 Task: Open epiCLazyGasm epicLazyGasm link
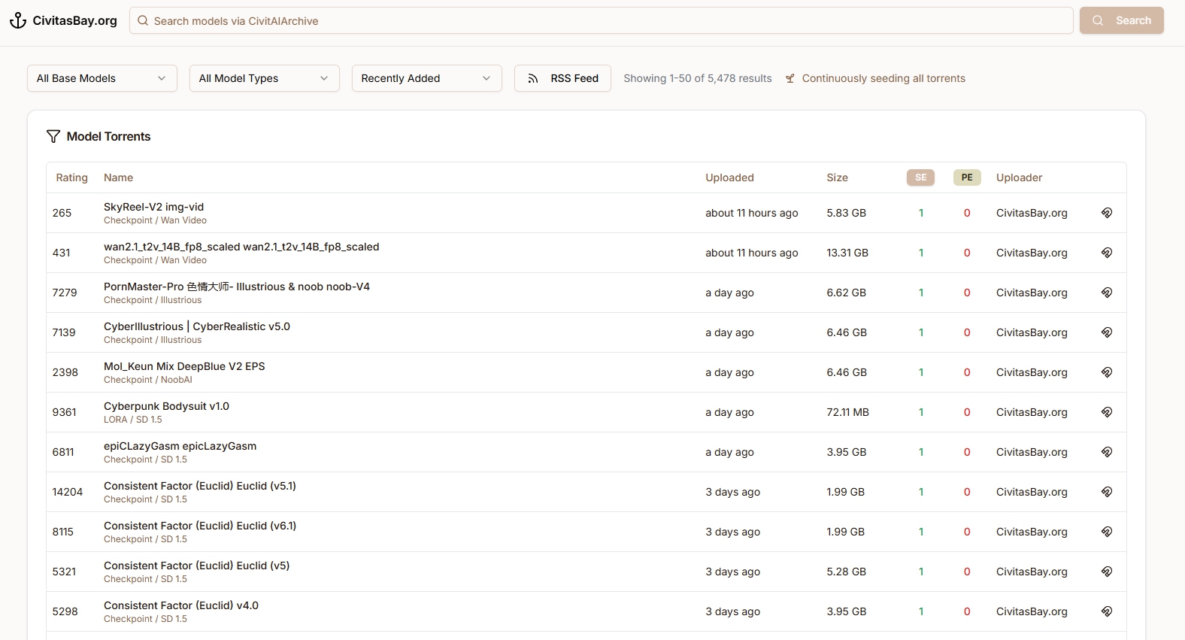[x=180, y=446]
